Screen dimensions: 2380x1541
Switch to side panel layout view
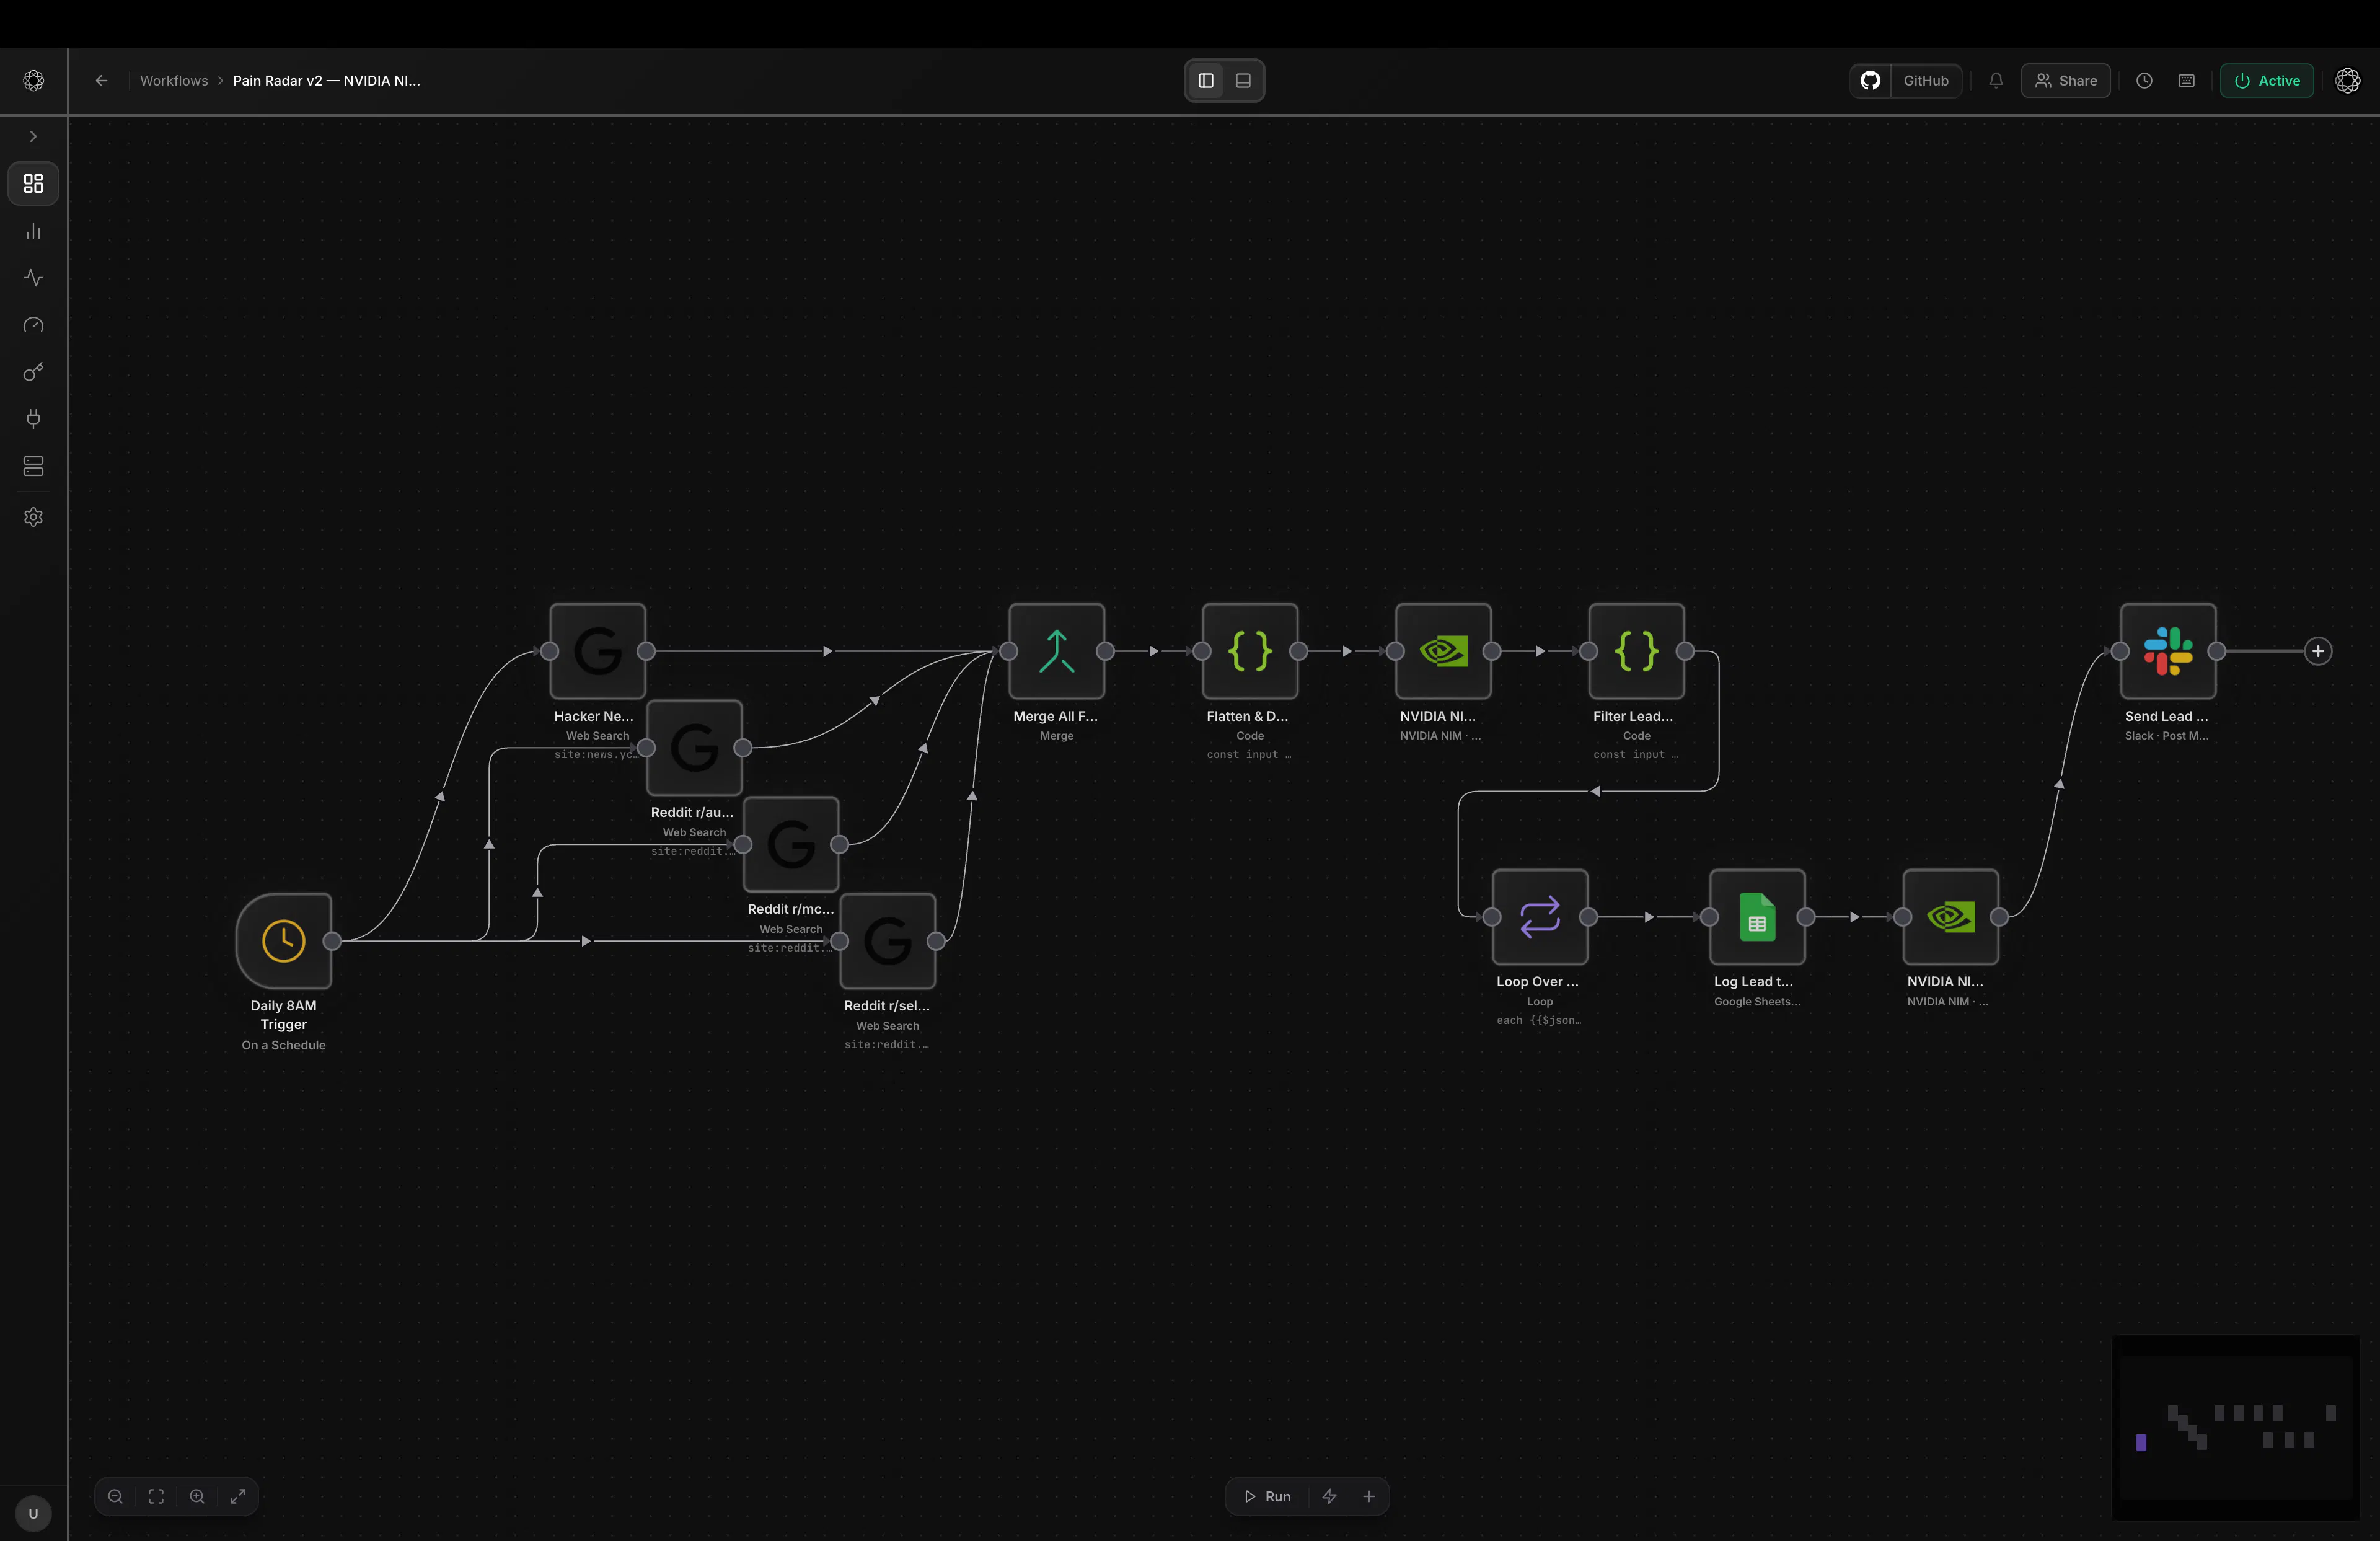[1206, 80]
